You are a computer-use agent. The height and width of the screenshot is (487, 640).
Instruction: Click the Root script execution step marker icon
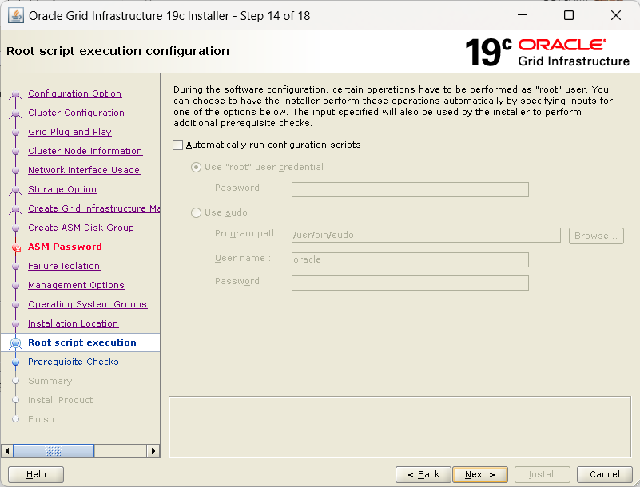pos(15,343)
